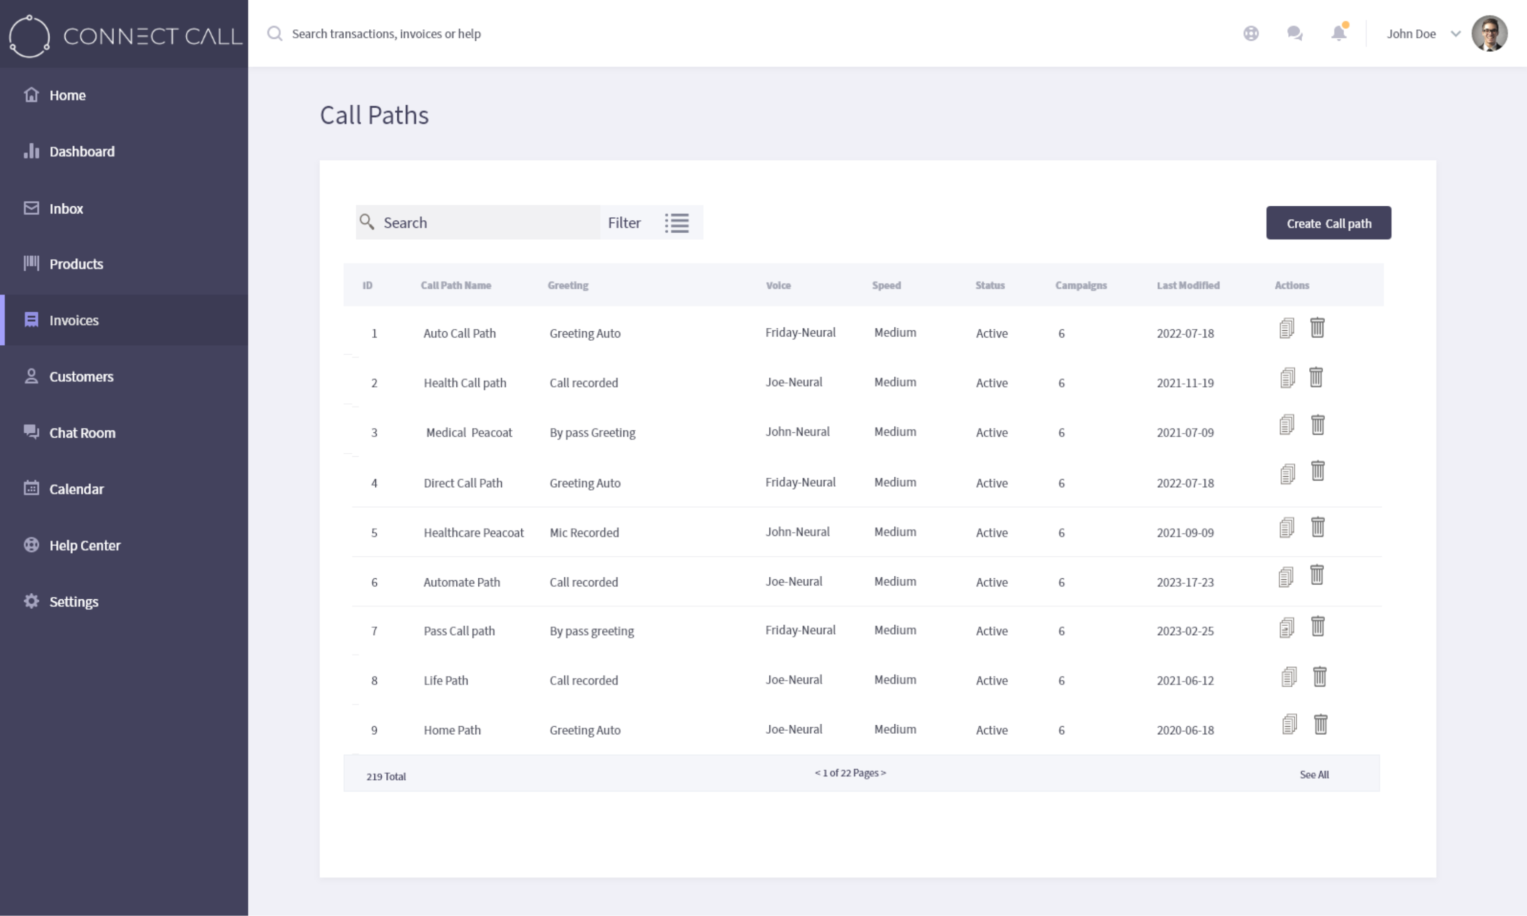Select Invoices in sidebar
The width and height of the screenshot is (1527, 916).
pyautogui.click(x=124, y=320)
